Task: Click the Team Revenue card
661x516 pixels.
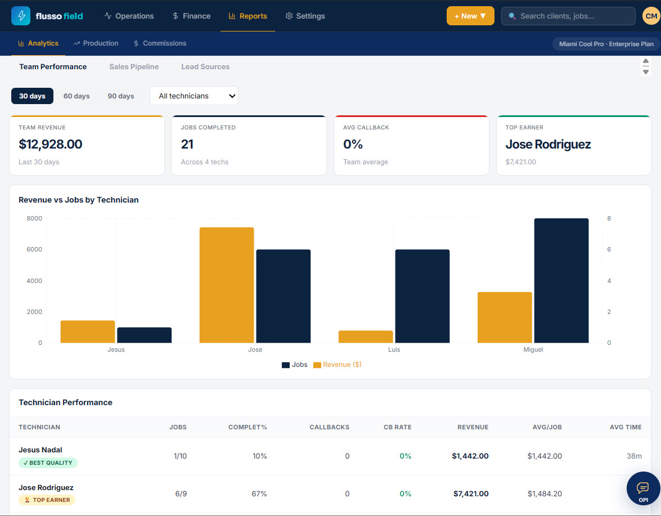Action: coord(87,145)
